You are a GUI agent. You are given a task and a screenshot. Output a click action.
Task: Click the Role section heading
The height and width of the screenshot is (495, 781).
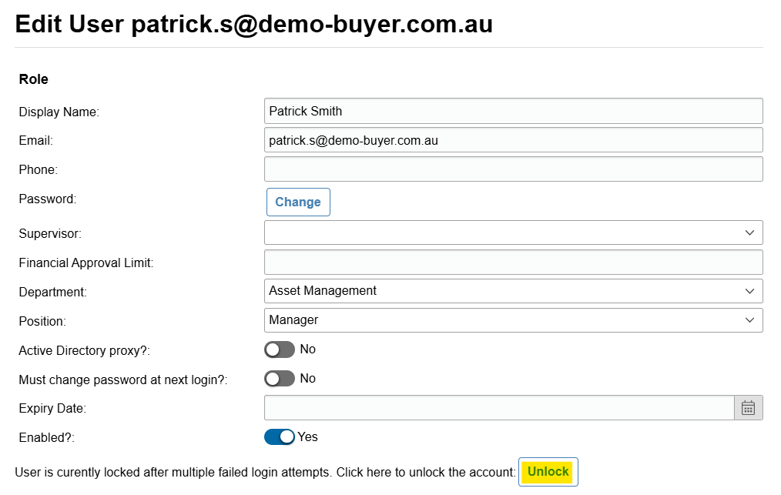(33, 79)
